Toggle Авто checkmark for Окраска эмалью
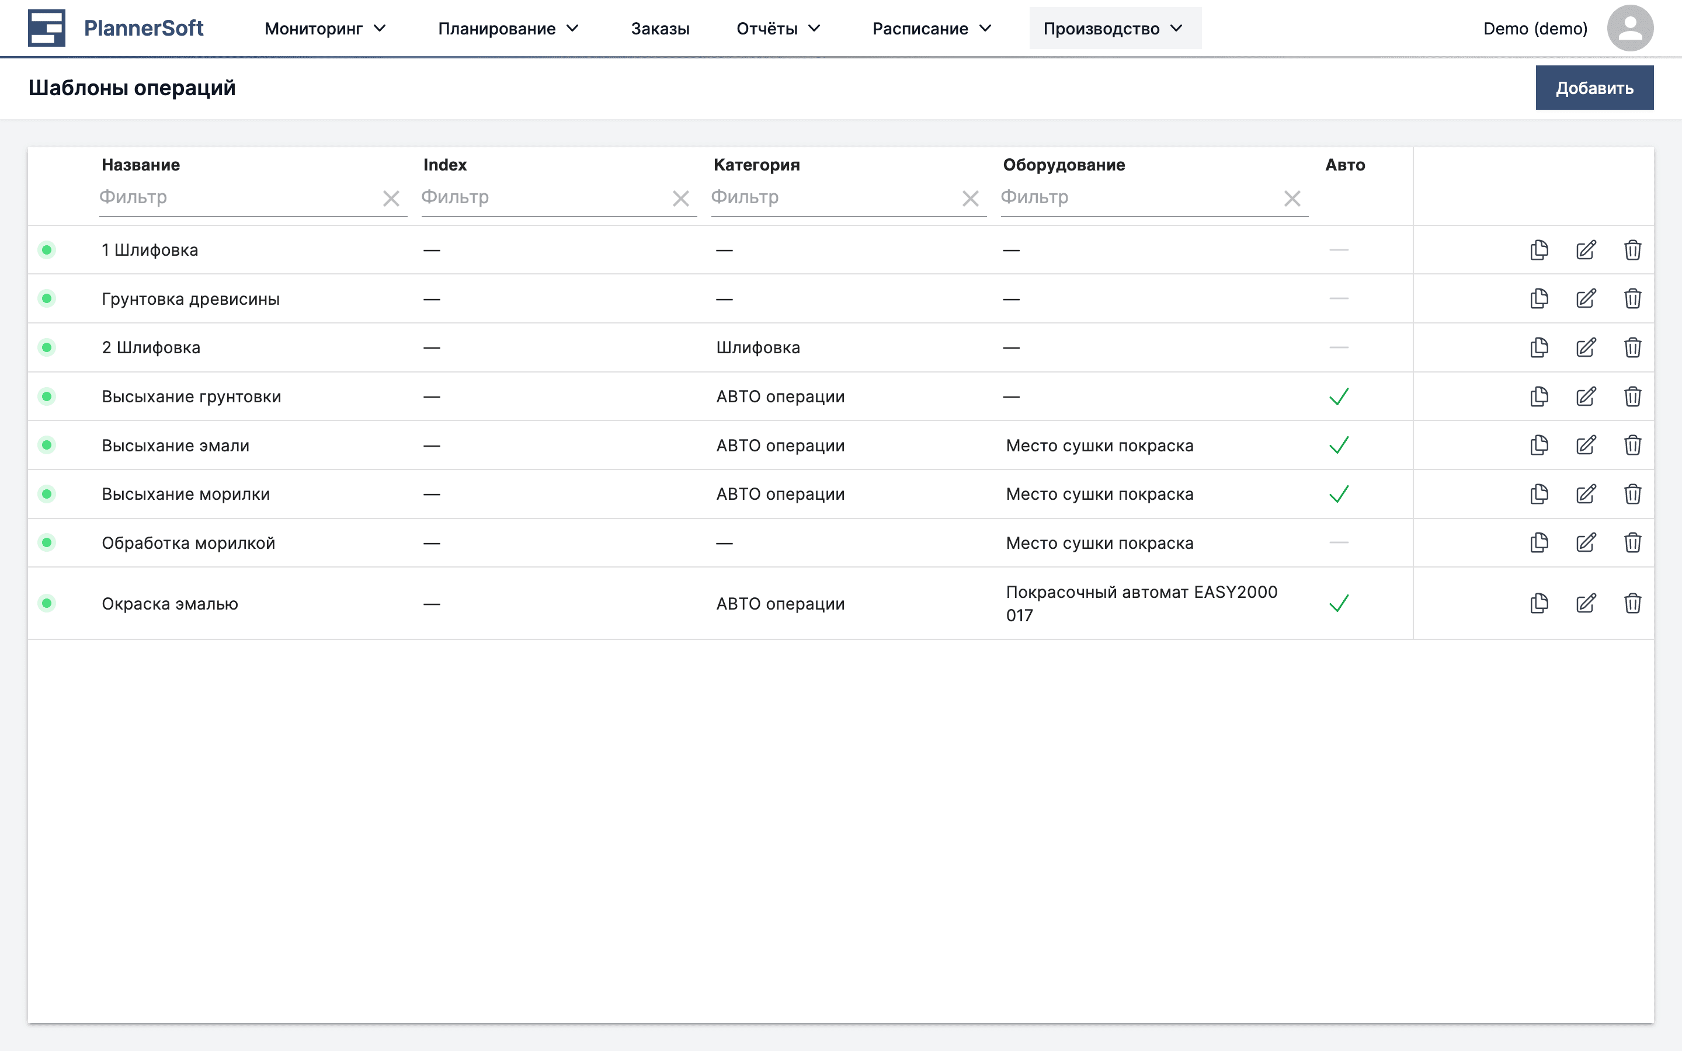Viewport: 1682px width, 1051px height. pyautogui.click(x=1339, y=603)
